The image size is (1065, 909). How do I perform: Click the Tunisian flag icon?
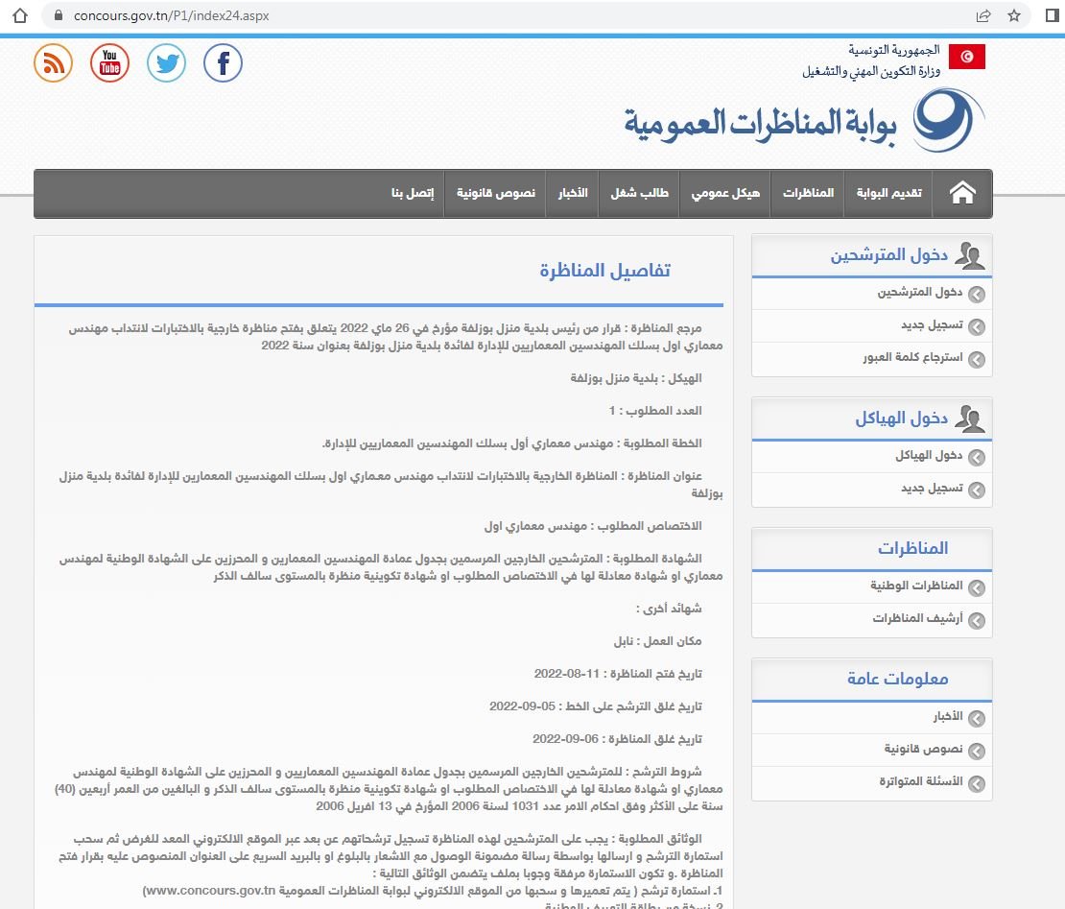(x=966, y=57)
